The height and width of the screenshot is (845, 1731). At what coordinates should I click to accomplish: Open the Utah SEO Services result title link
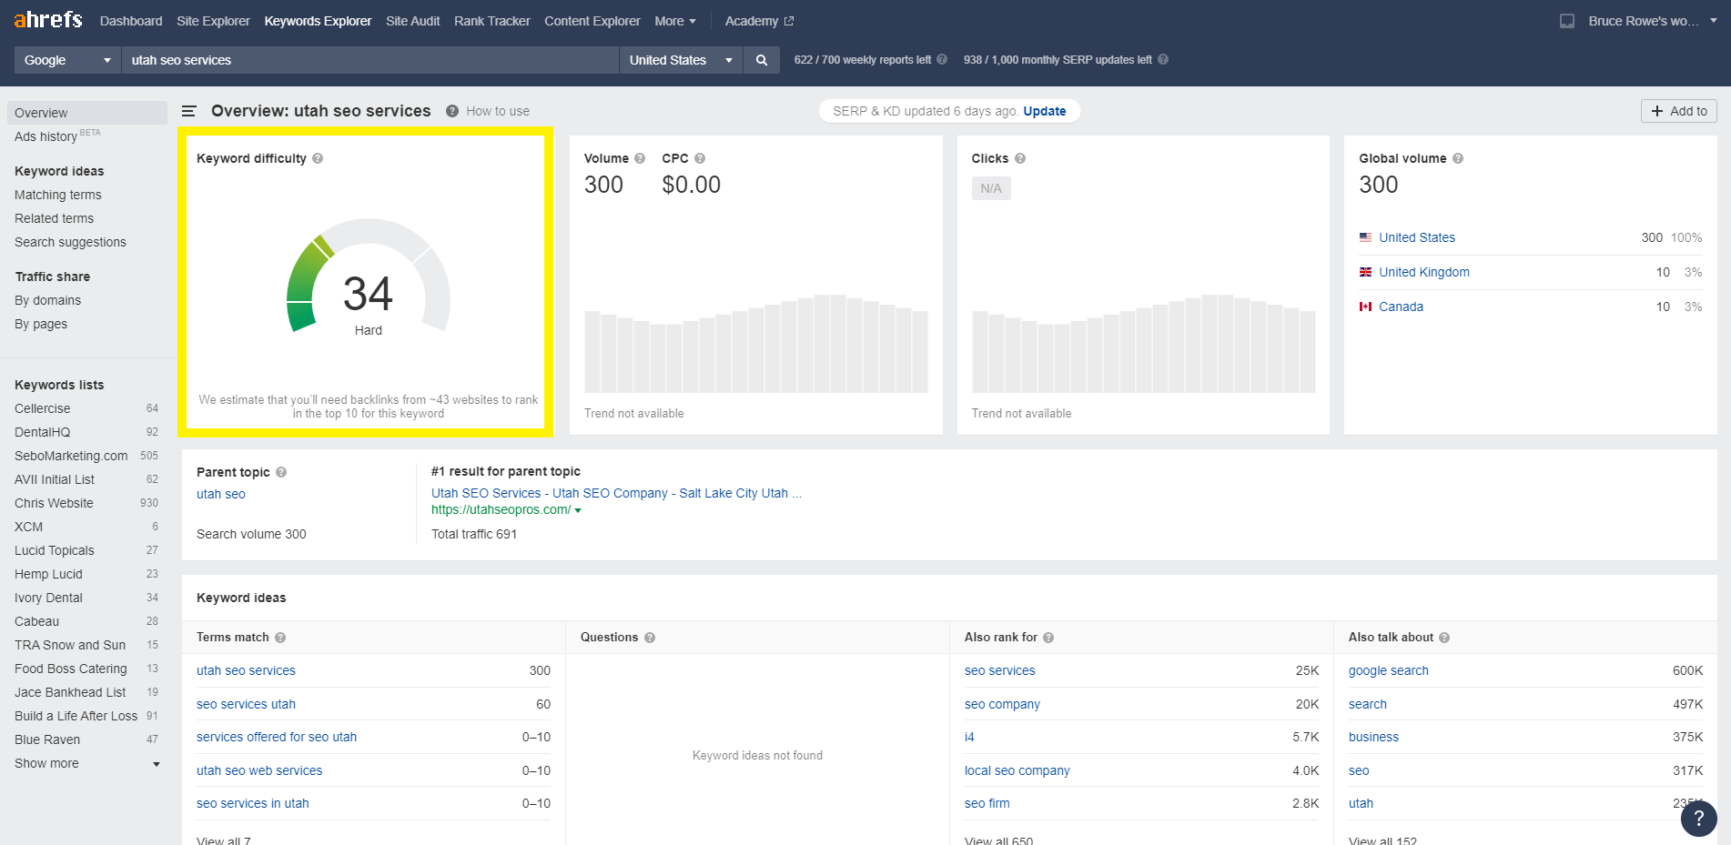(616, 493)
